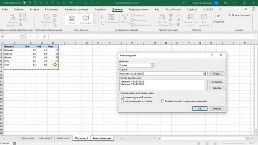Select the География data type
This screenshot has height=145, width=258.
86,20
